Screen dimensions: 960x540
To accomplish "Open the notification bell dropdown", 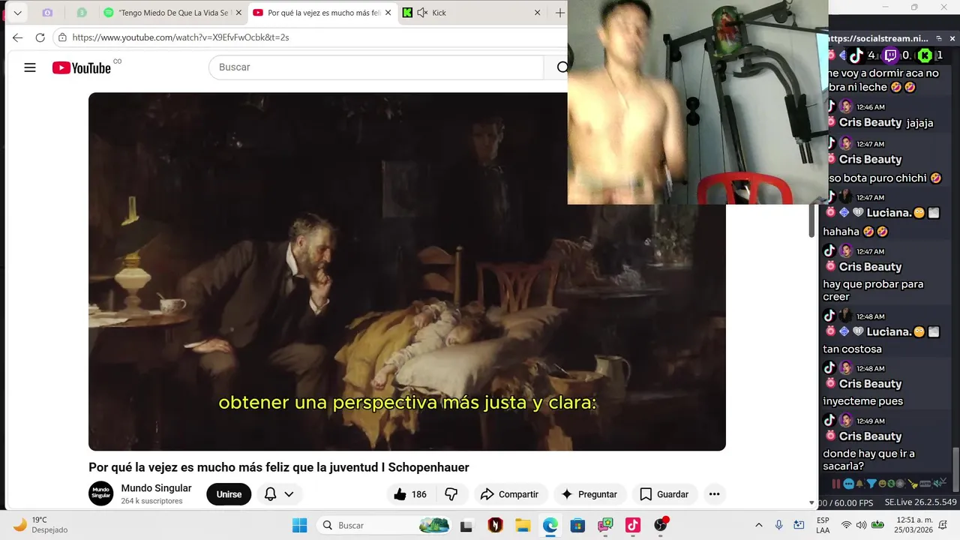I will coord(279,494).
